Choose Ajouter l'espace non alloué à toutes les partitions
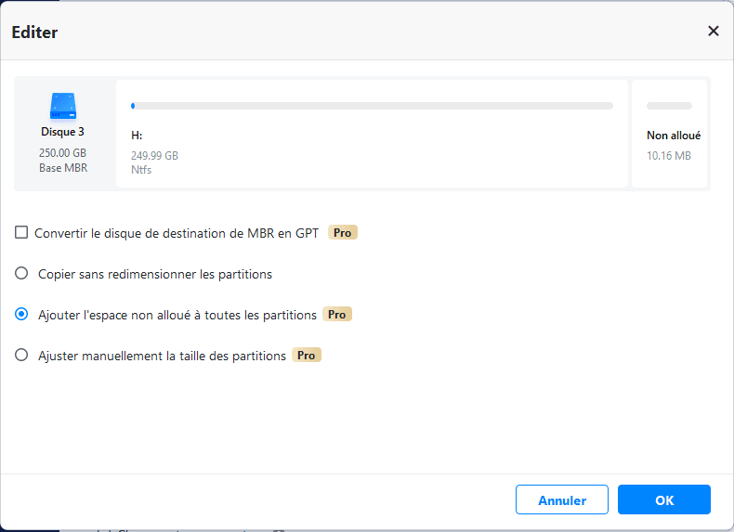This screenshot has height=532, width=734. [x=21, y=315]
